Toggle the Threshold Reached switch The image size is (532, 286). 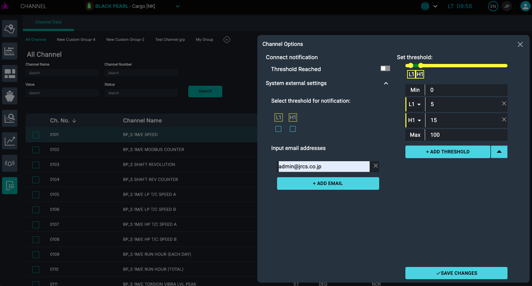point(385,68)
